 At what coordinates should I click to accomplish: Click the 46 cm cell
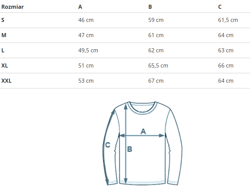click(x=86, y=20)
